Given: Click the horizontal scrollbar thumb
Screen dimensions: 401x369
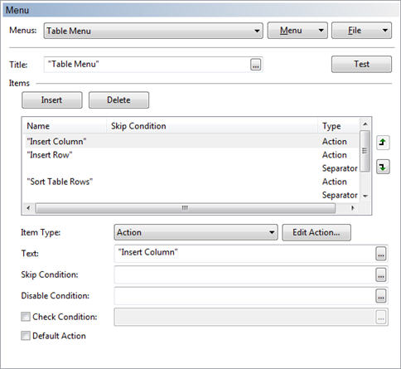Looking at the screenshot, I should (x=186, y=208).
